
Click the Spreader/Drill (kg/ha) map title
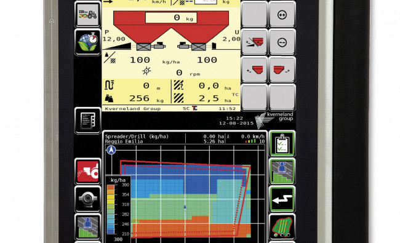tap(137, 137)
